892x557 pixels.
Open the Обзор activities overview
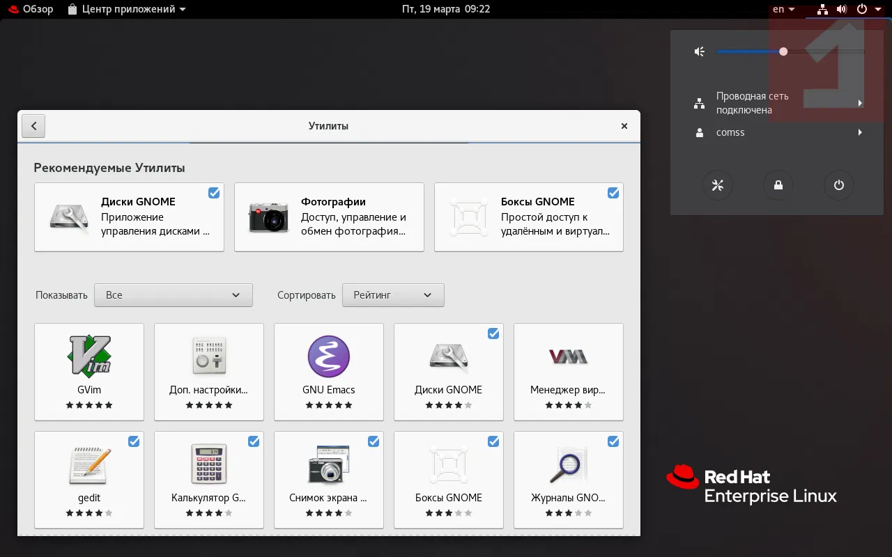tap(31, 9)
